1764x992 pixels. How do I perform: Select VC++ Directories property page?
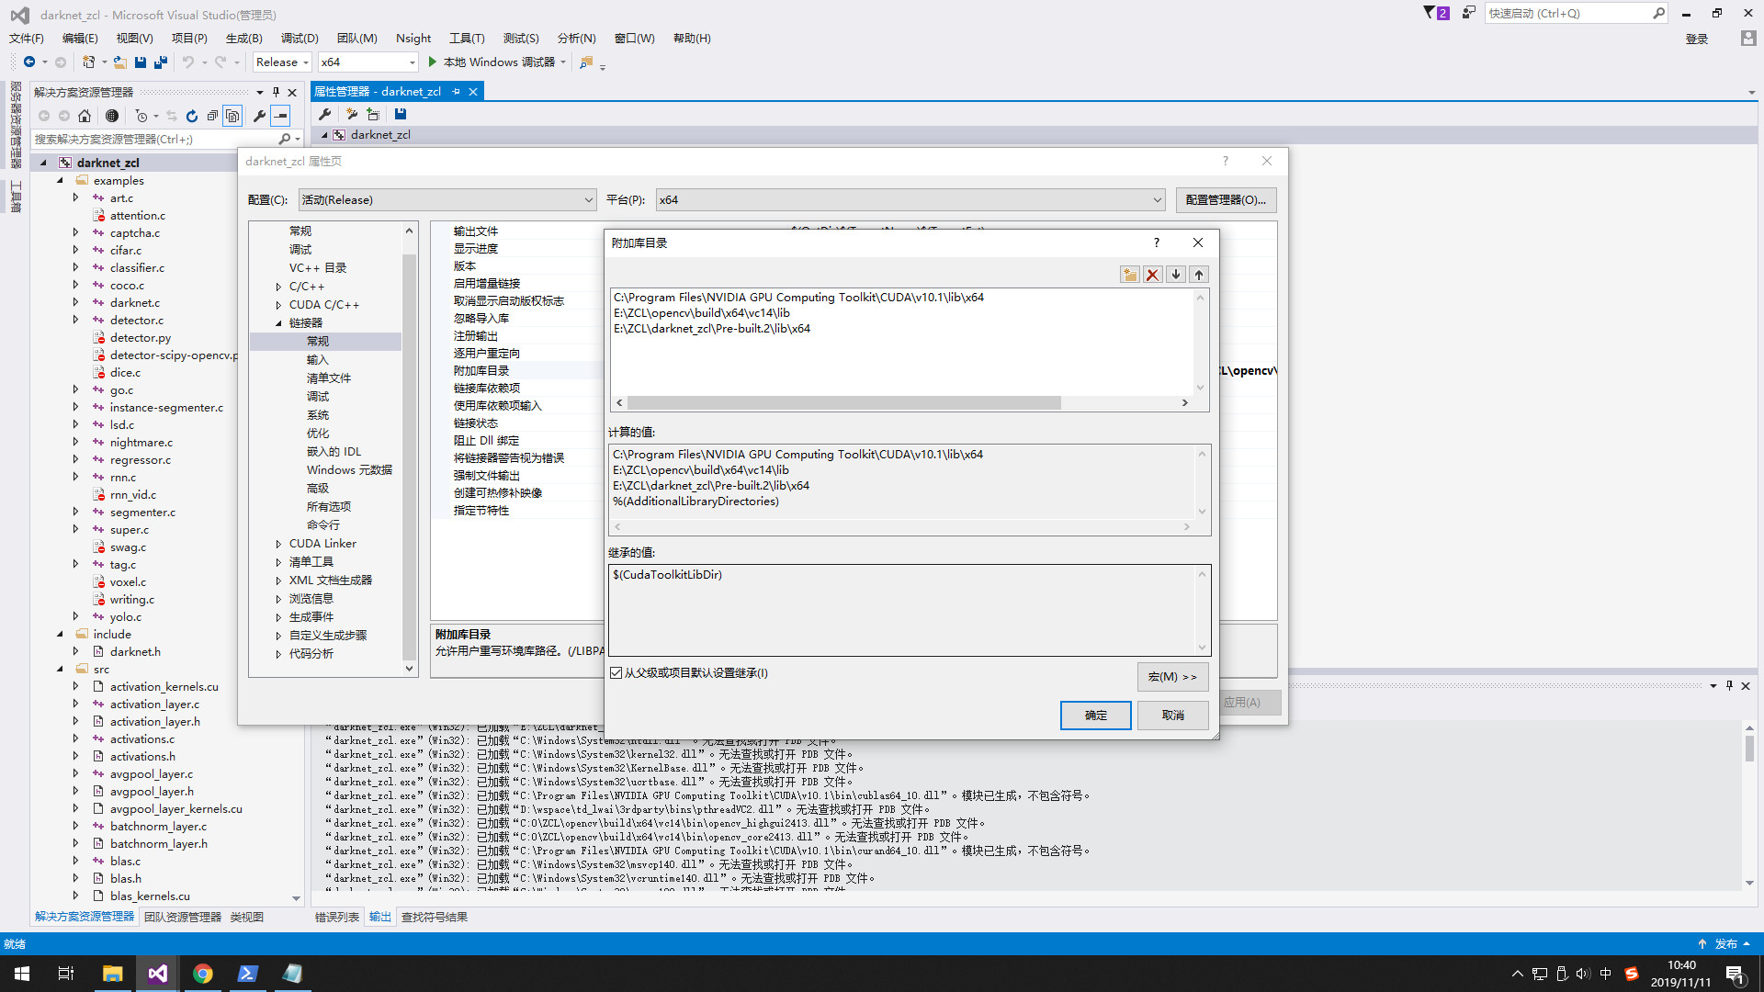[318, 268]
